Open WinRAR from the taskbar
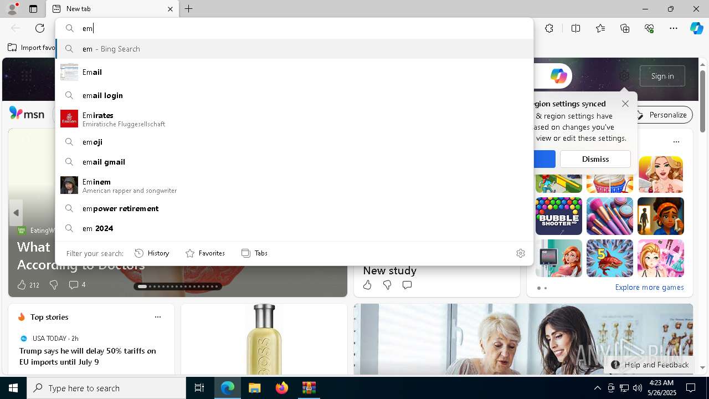Screen dimensions: 709x399 click(309, 388)
